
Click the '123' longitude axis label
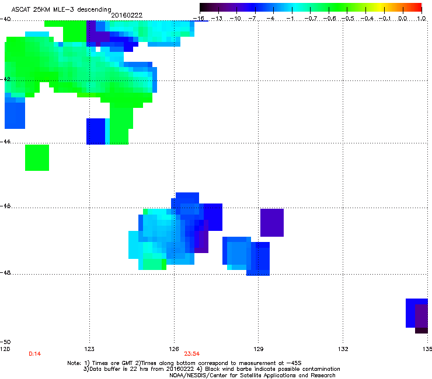[89, 349]
